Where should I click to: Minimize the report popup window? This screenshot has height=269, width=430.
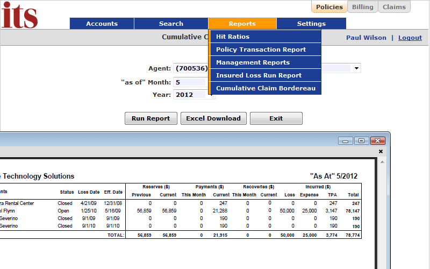(346, 141)
